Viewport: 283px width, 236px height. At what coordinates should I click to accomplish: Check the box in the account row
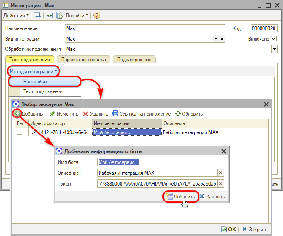click(20, 132)
